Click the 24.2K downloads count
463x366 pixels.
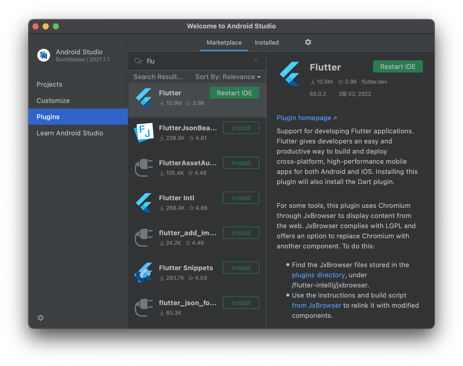[x=170, y=243]
